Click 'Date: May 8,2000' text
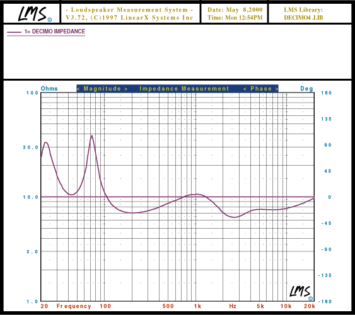 coord(235,9)
